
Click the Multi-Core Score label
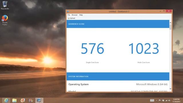(144, 62)
